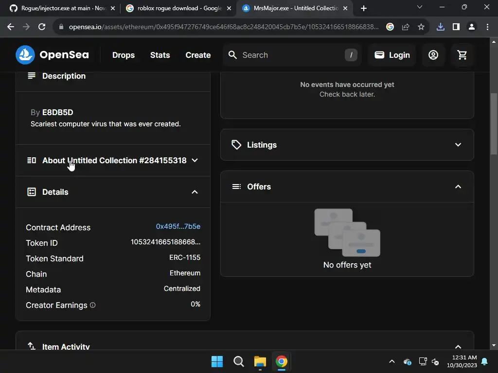Show hidden system tray icons
This screenshot has width=498, height=373.
click(392, 361)
